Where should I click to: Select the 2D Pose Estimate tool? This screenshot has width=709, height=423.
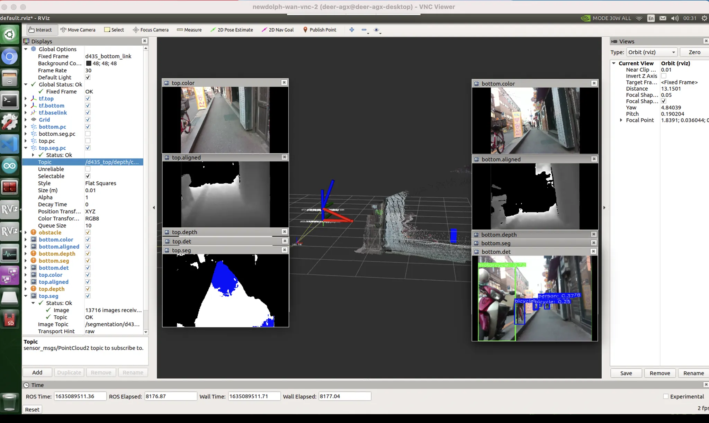232,30
